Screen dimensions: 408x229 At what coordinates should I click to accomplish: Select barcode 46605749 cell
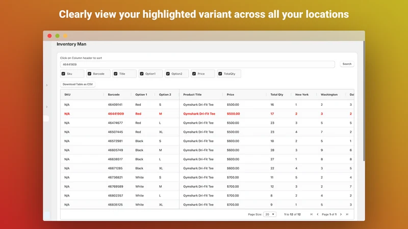coord(115,150)
